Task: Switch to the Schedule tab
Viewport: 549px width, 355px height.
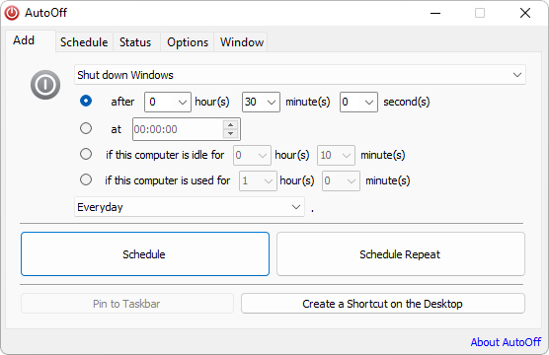Action: tap(84, 42)
